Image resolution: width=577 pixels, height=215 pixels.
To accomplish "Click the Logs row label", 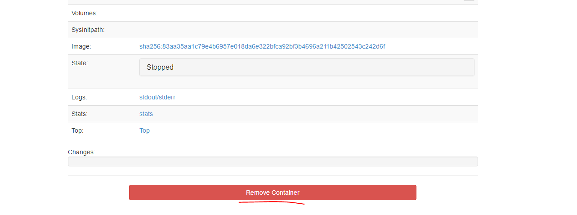I will [x=79, y=97].
